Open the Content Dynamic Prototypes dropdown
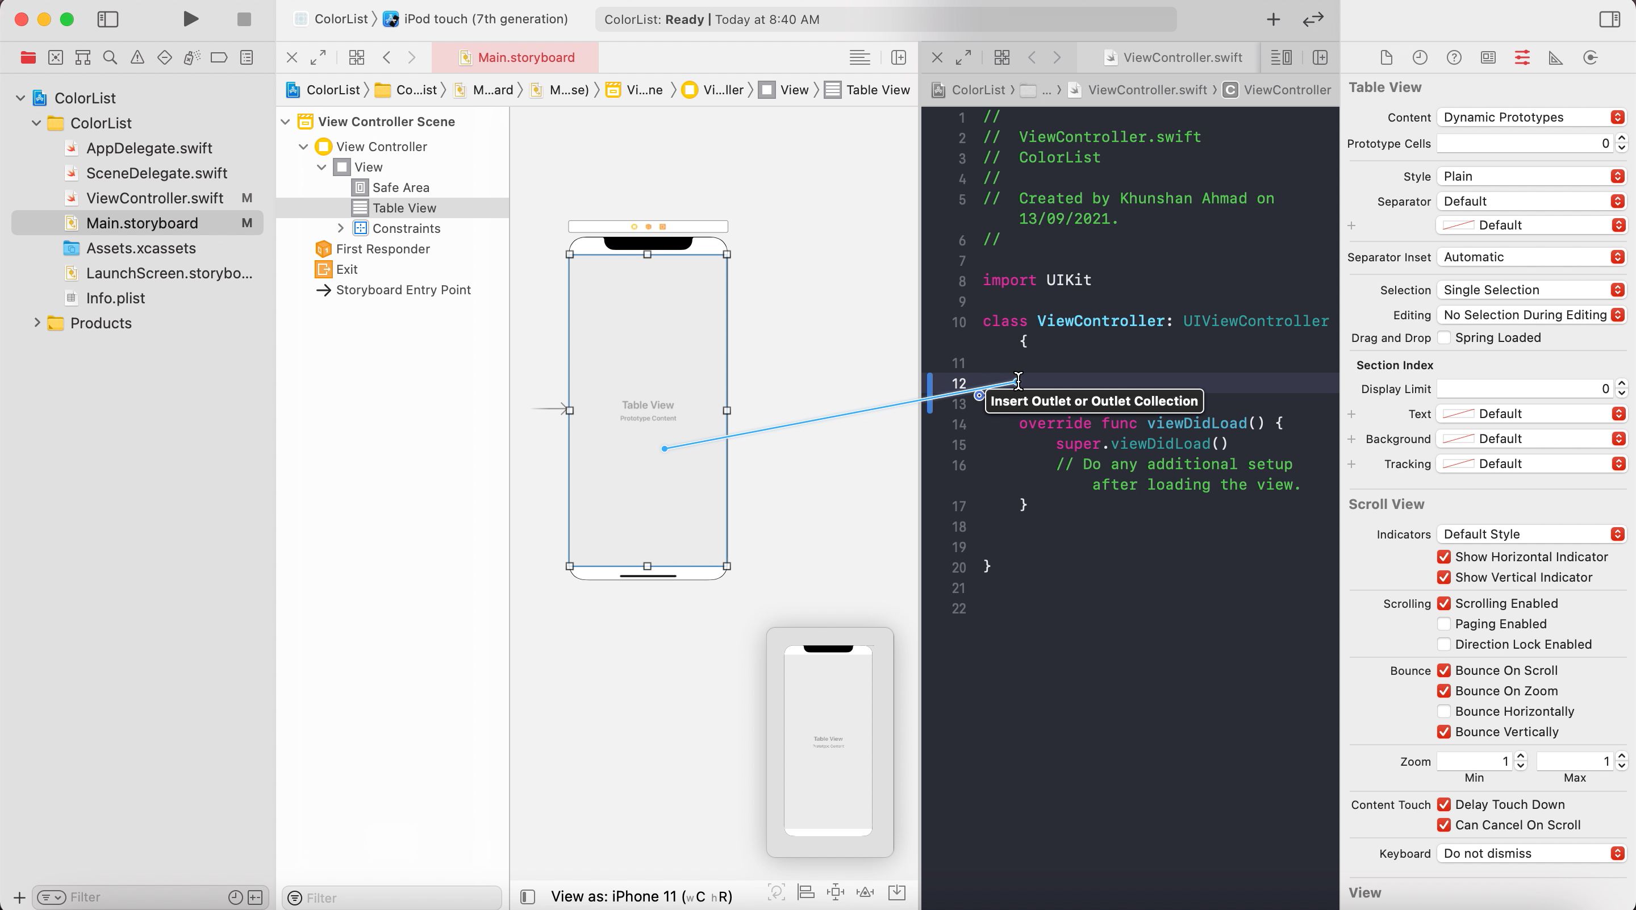This screenshot has height=910, width=1636. (x=1530, y=118)
